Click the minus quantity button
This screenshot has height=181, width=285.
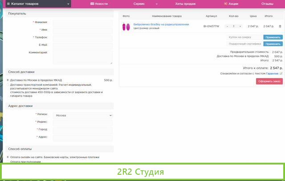pyautogui.click(x=227, y=26)
